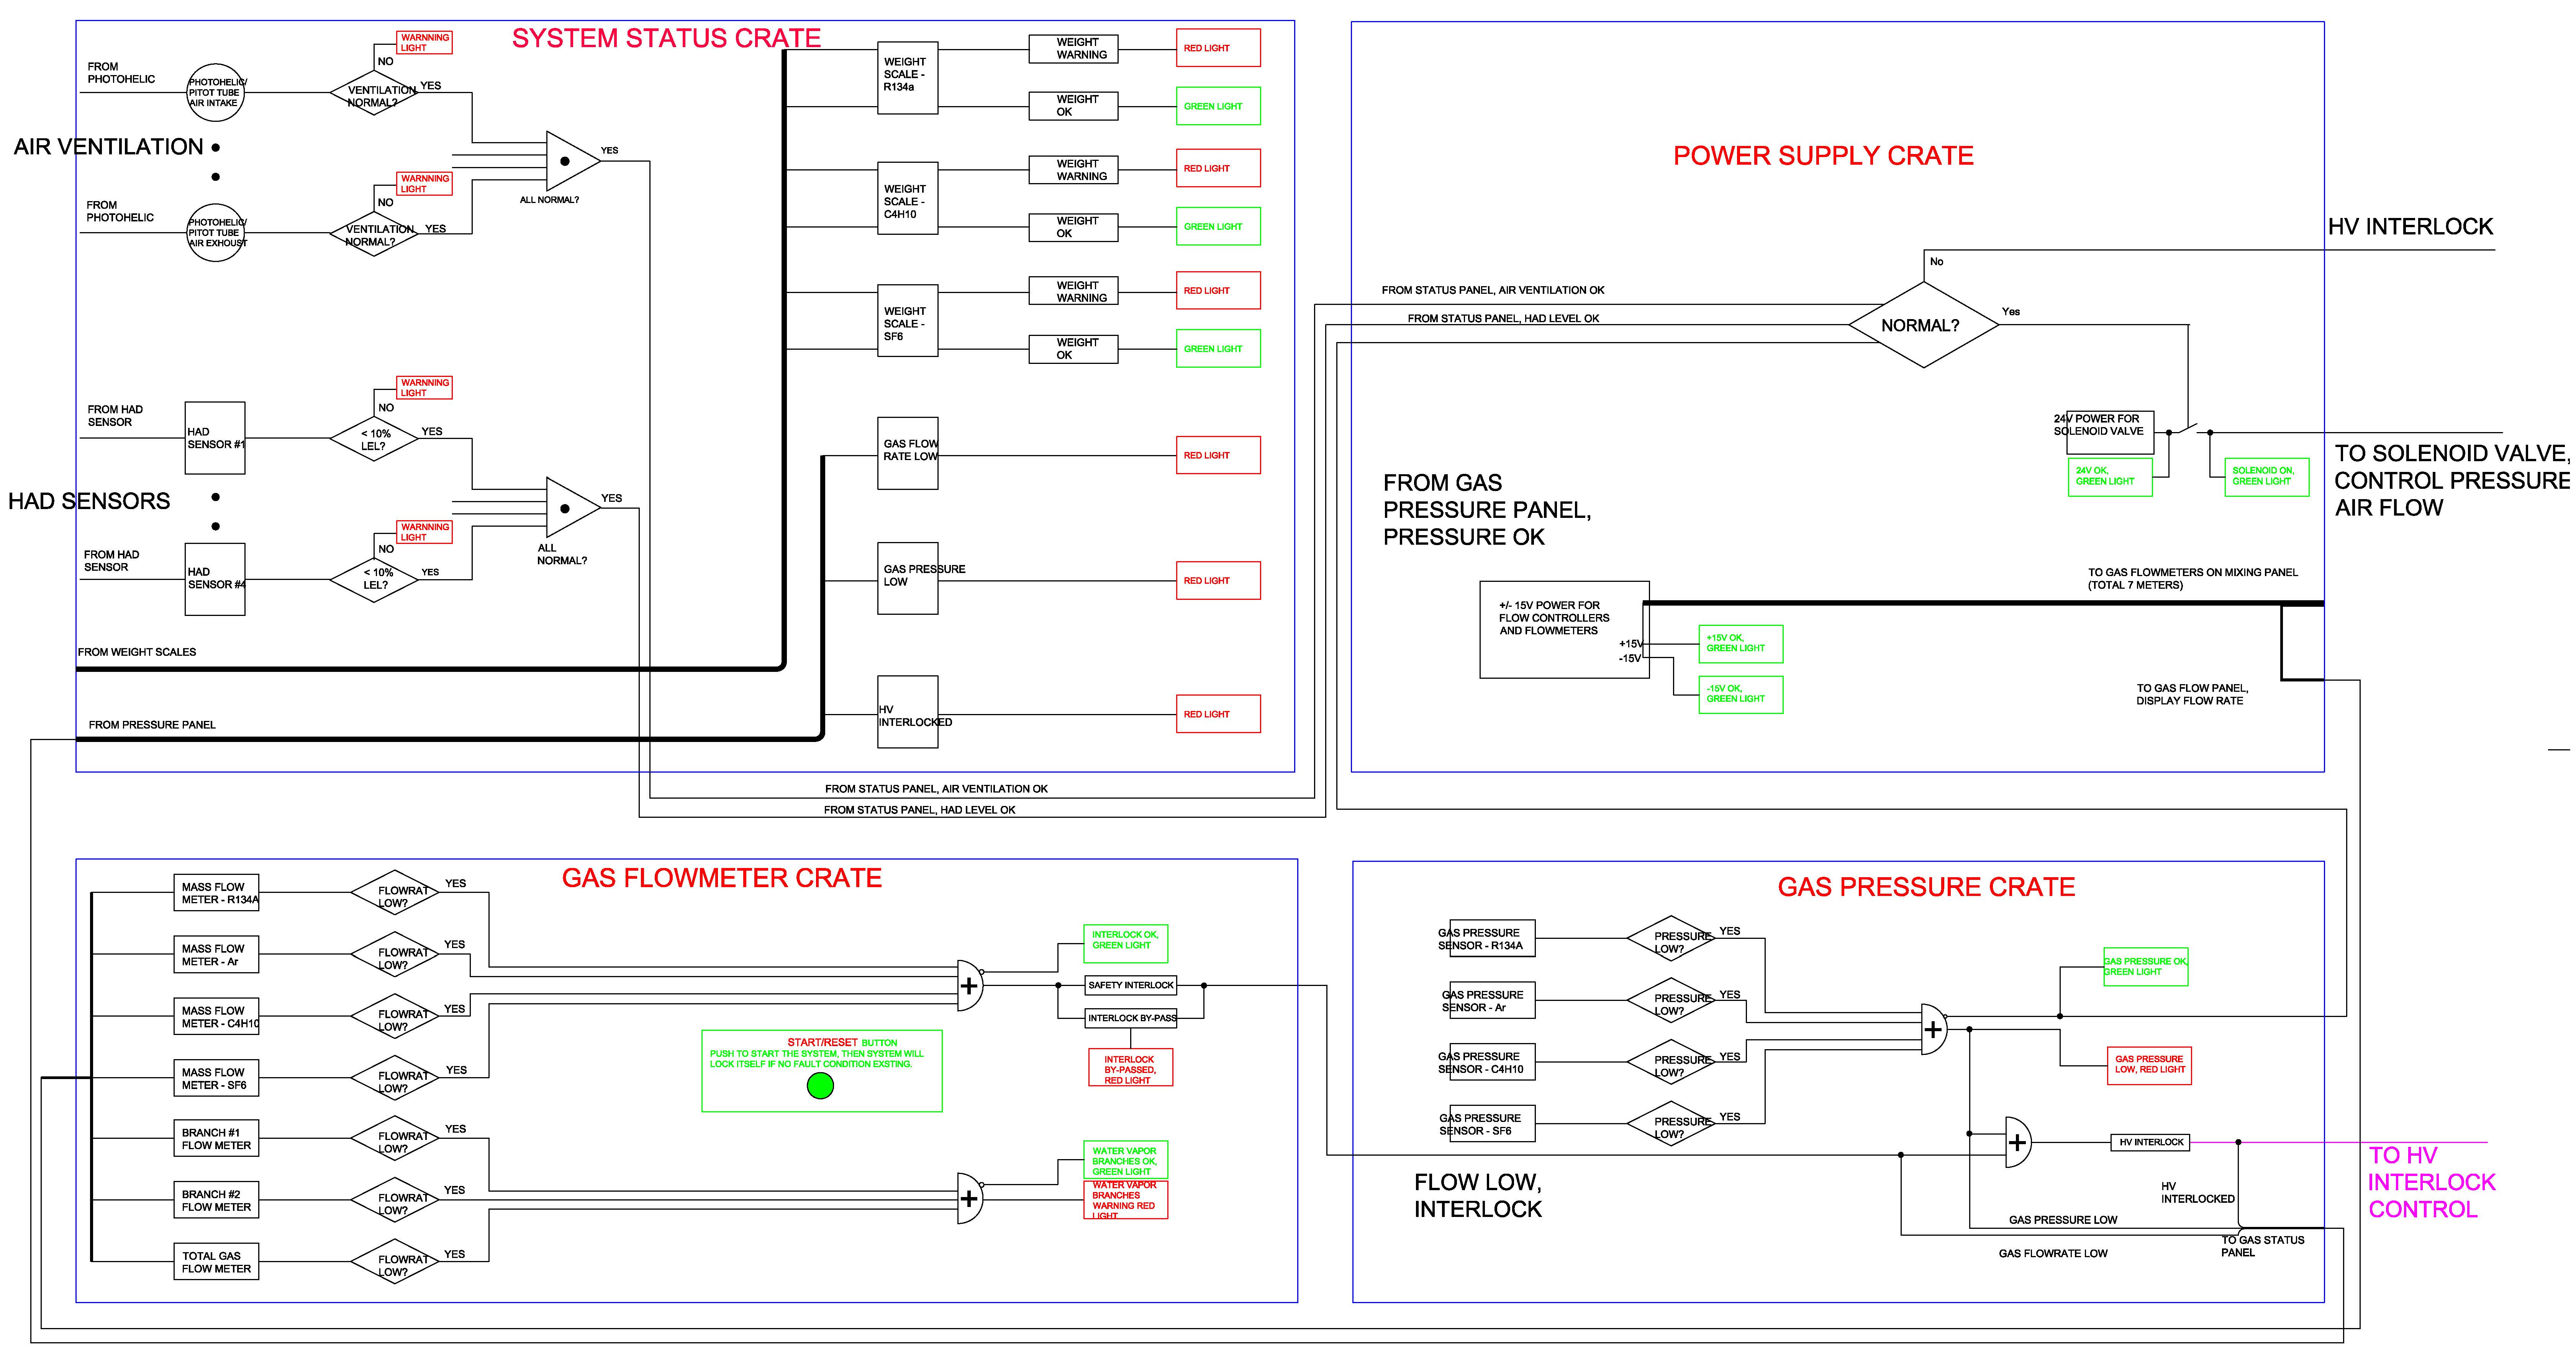Click the Mass Flow Meter Ar block
This screenshot has width=2576, height=1356.
[x=216, y=955]
